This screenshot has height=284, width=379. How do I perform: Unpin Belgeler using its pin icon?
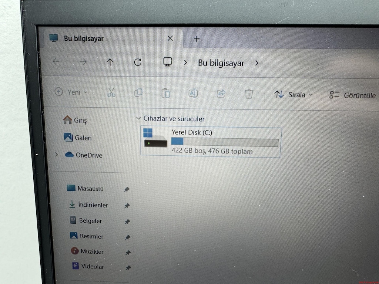coord(127,222)
